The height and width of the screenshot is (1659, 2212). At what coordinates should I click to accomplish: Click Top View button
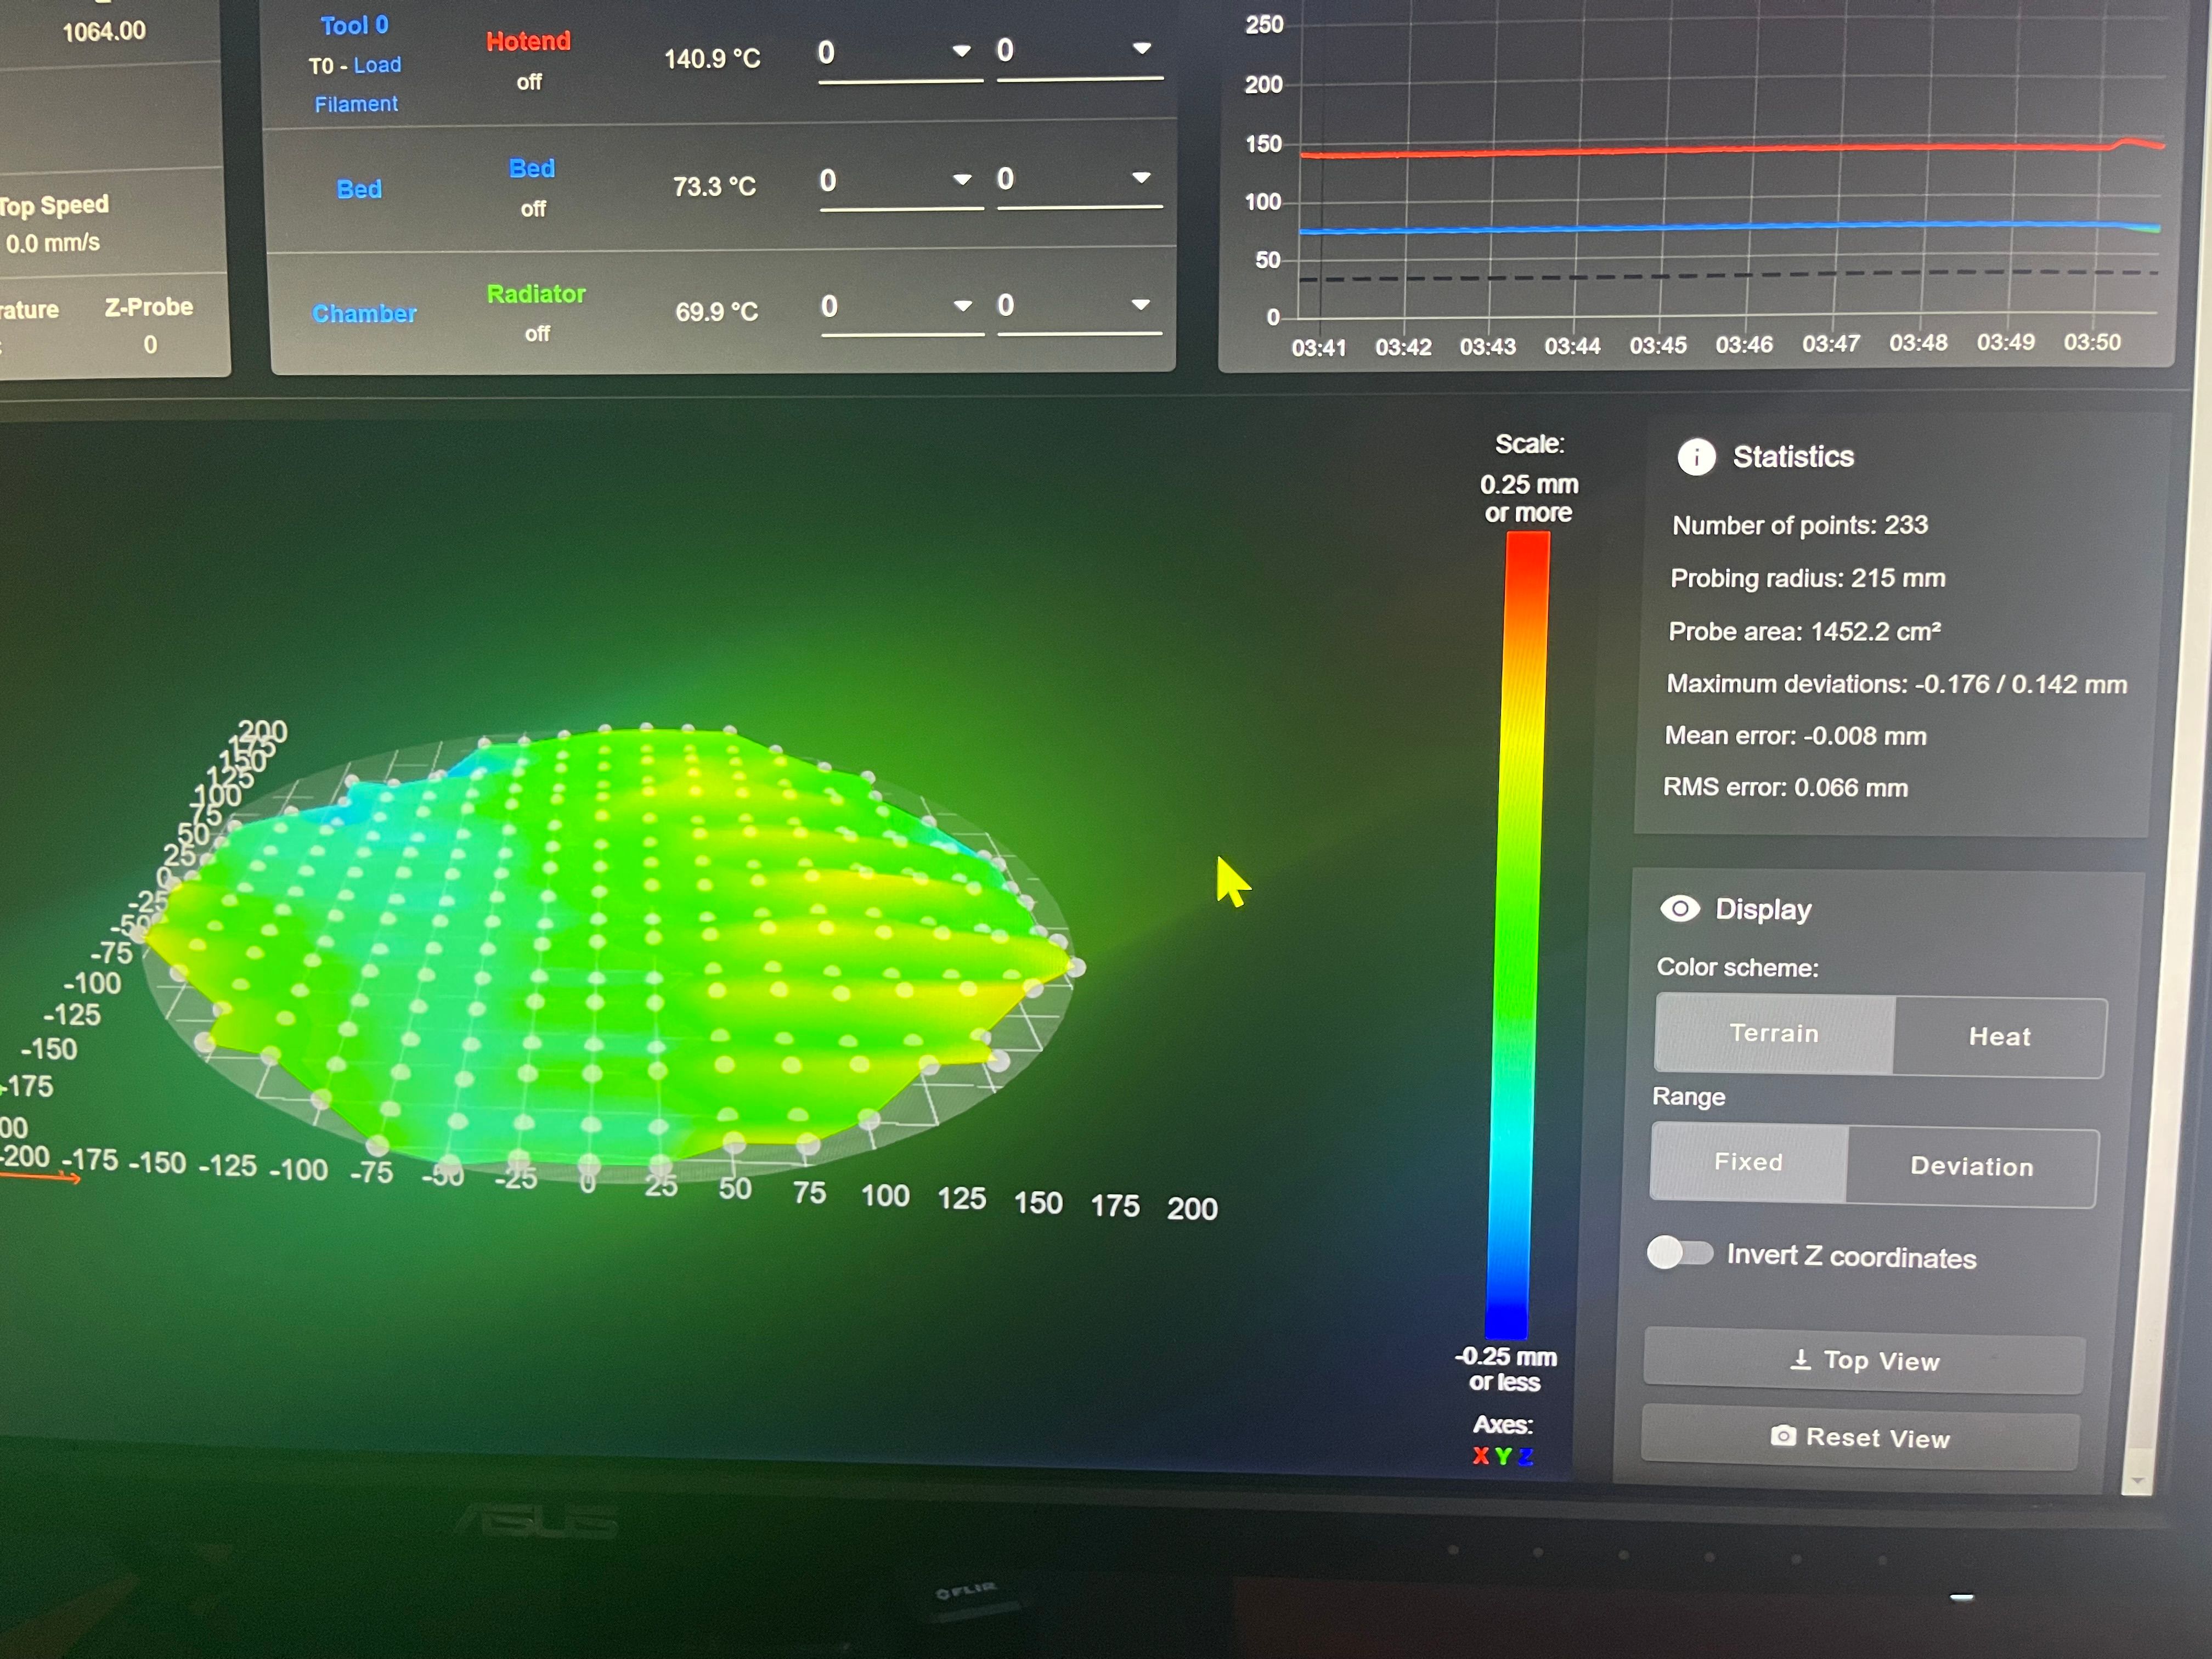[x=1865, y=1360]
